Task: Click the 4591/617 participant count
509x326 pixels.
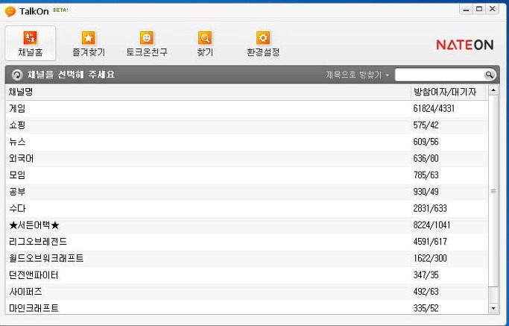Action: [x=430, y=242]
